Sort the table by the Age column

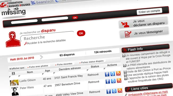click(47, 71)
